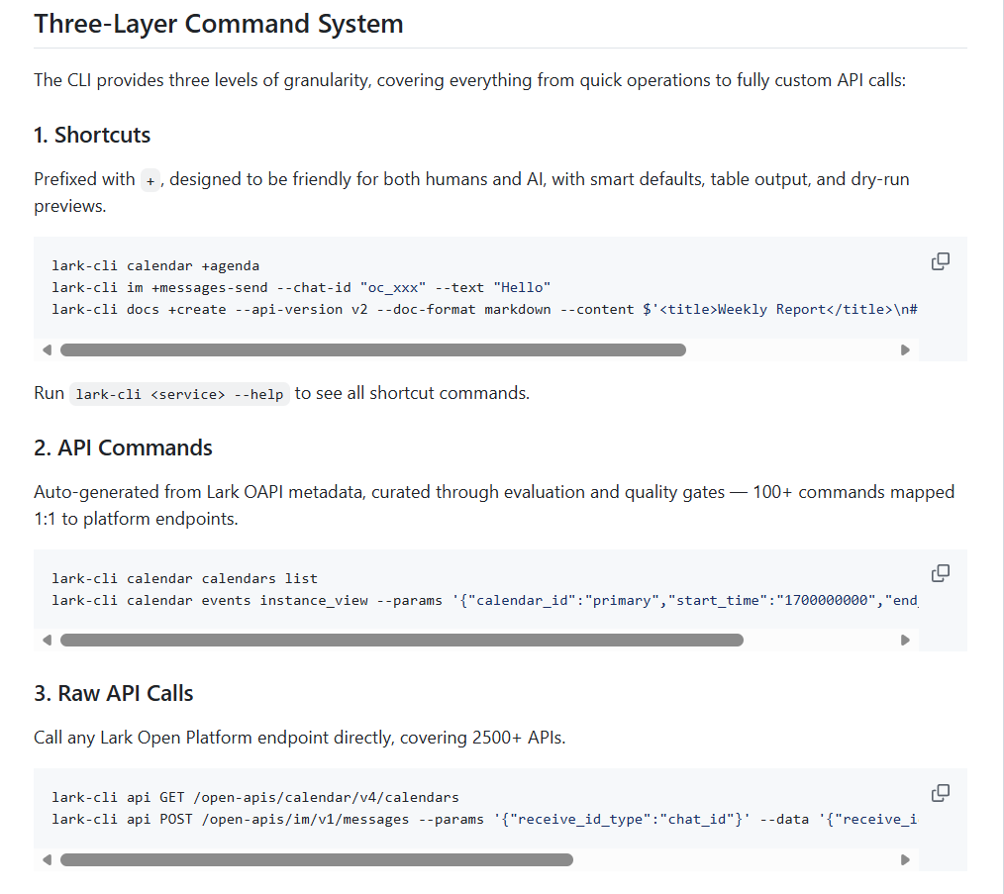Click inline code 'lark-cli <service> --help'
The image size is (1004, 894).
(179, 394)
